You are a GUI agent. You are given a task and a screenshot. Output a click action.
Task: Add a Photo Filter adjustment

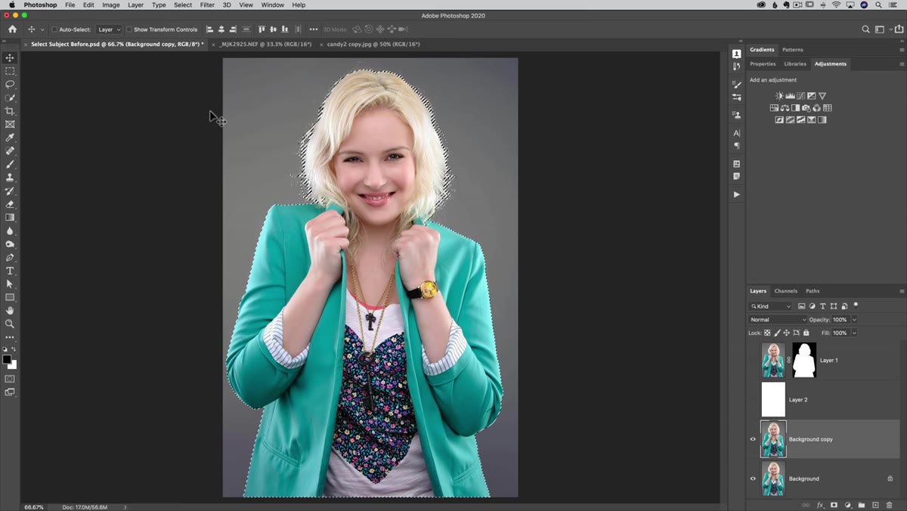coord(806,108)
